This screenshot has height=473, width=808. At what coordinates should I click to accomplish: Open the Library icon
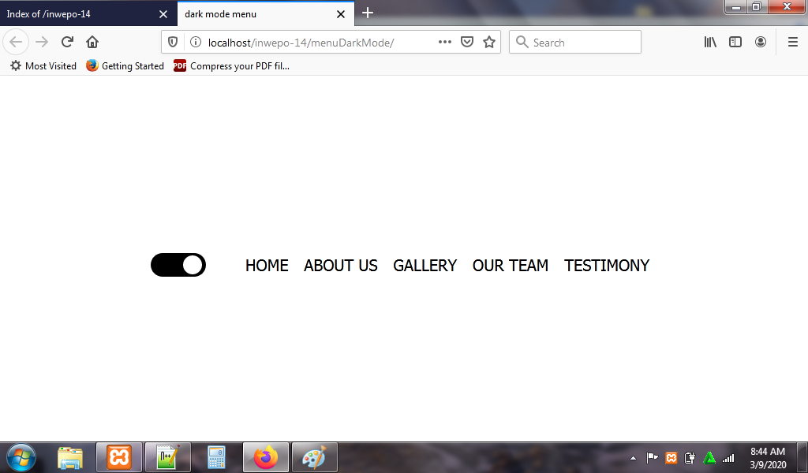pyautogui.click(x=710, y=43)
